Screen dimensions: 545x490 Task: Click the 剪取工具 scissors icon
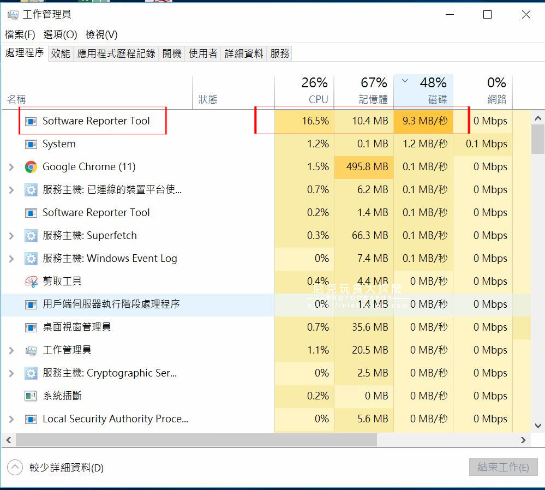tap(31, 282)
